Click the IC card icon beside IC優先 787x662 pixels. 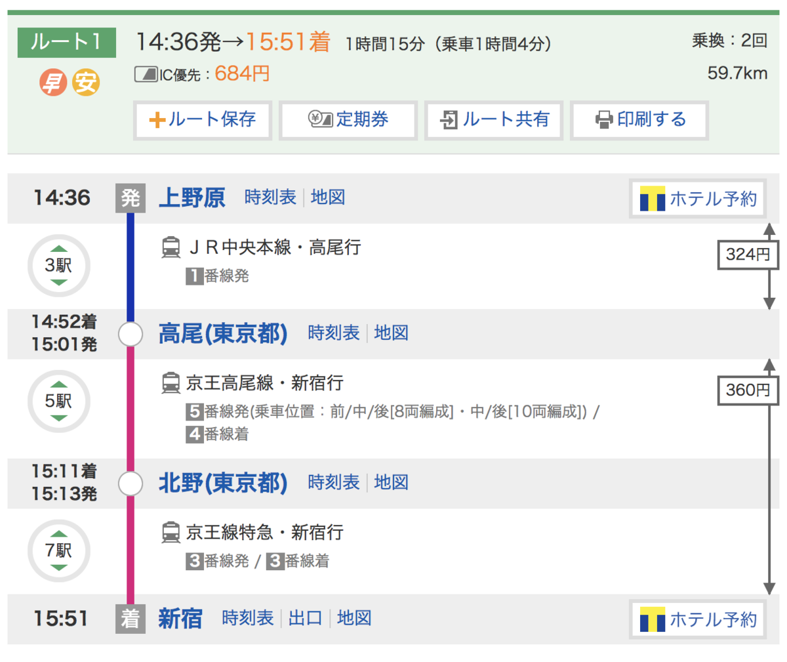point(146,74)
